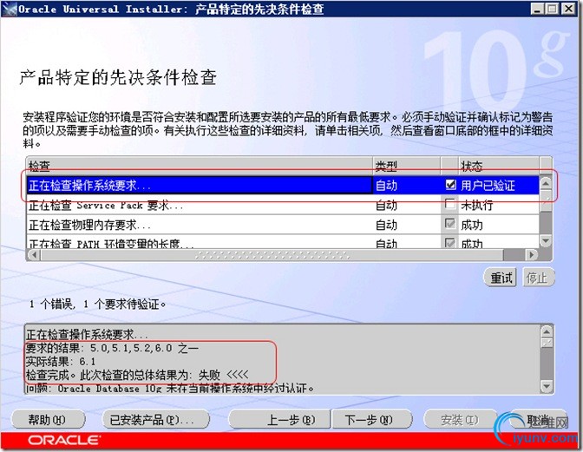Click the 类型 column header
This screenshot has height=452, width=583.
click(406, 167)
